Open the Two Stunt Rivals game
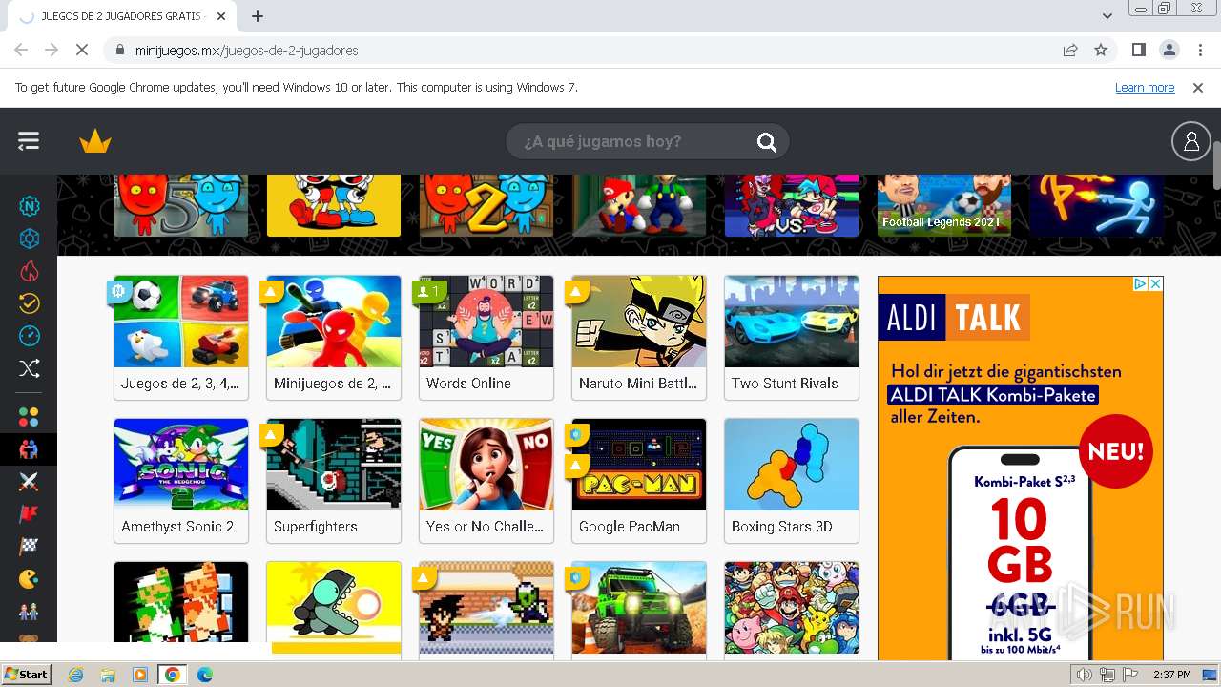This screenshot has height=687, width=1221. (792, 338)
